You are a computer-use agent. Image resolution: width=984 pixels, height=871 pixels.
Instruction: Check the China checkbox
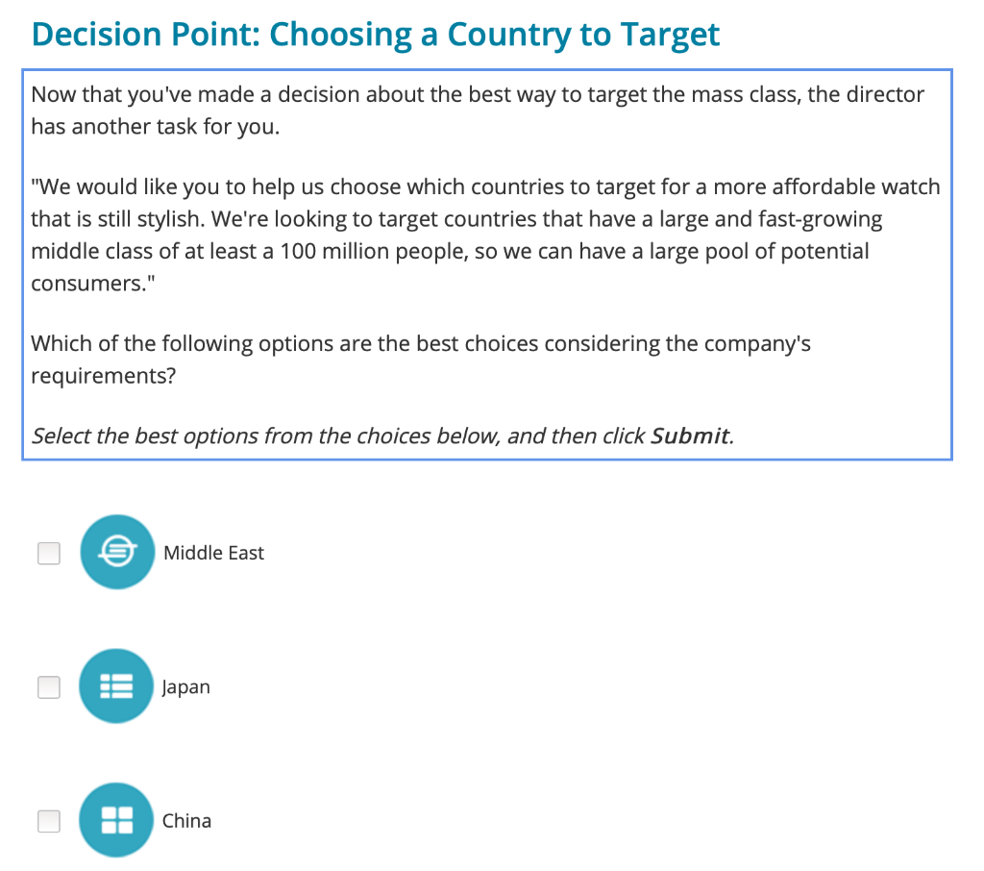(x=48, y=820)
